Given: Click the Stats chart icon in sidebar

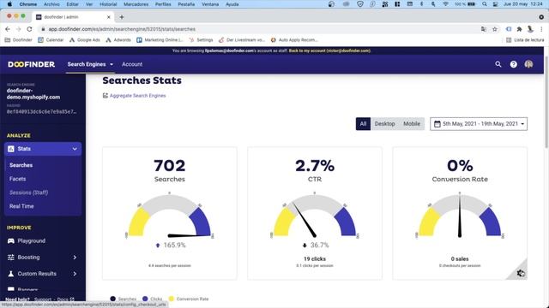Looking at the screenshot, I should (x=11, y=149).
